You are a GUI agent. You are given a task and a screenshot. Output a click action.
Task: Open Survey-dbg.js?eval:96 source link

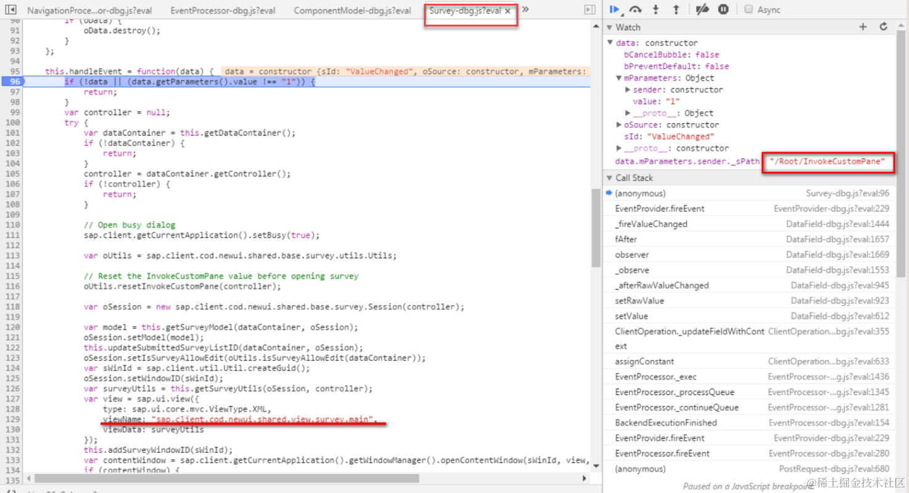847,193
